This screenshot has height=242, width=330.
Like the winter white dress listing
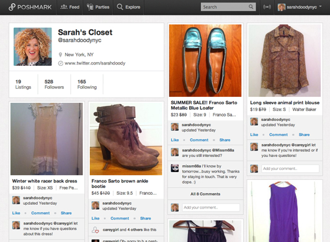(16, 213)
